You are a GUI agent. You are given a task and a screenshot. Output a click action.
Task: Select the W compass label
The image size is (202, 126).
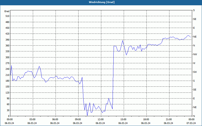click(194, 63)
